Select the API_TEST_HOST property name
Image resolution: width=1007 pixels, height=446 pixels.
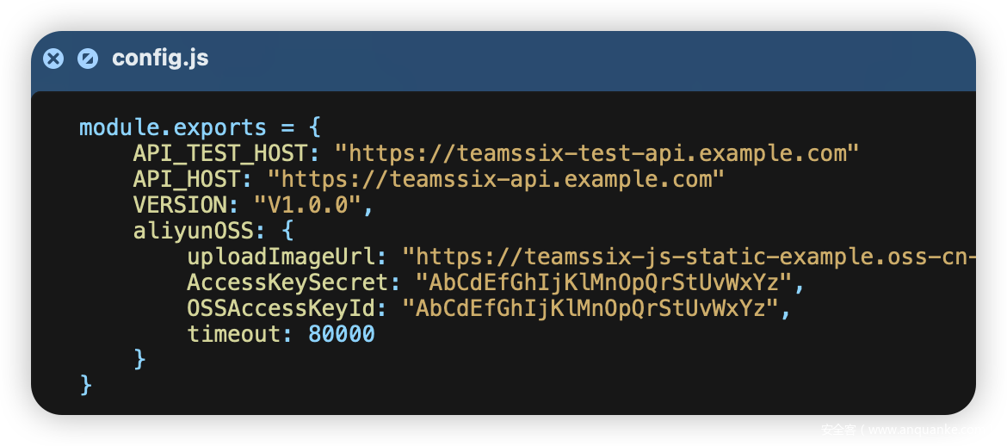coord(219,154)
